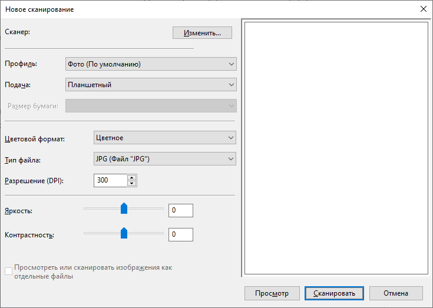Decrease DPI with the down arrow
Screen dimensions: 433x308
[132, 184]
